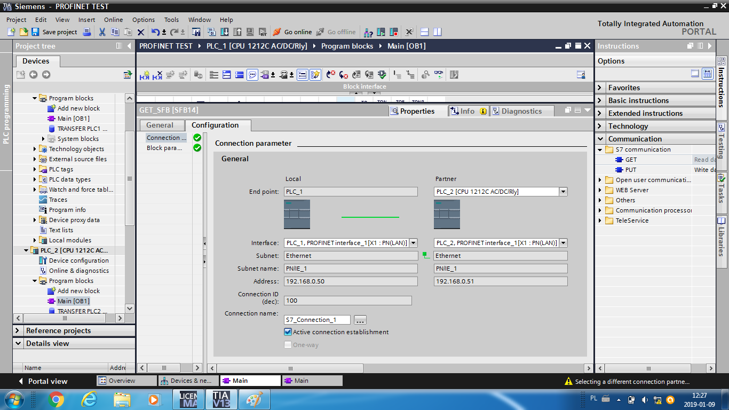Open the Partner interface dropdown
The image size is (729, 410).
click(x=563, y=243)
